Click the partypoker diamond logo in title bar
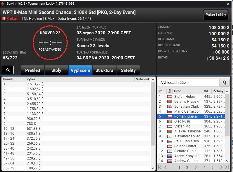This screenshot has height=172, width=233. 3,4
